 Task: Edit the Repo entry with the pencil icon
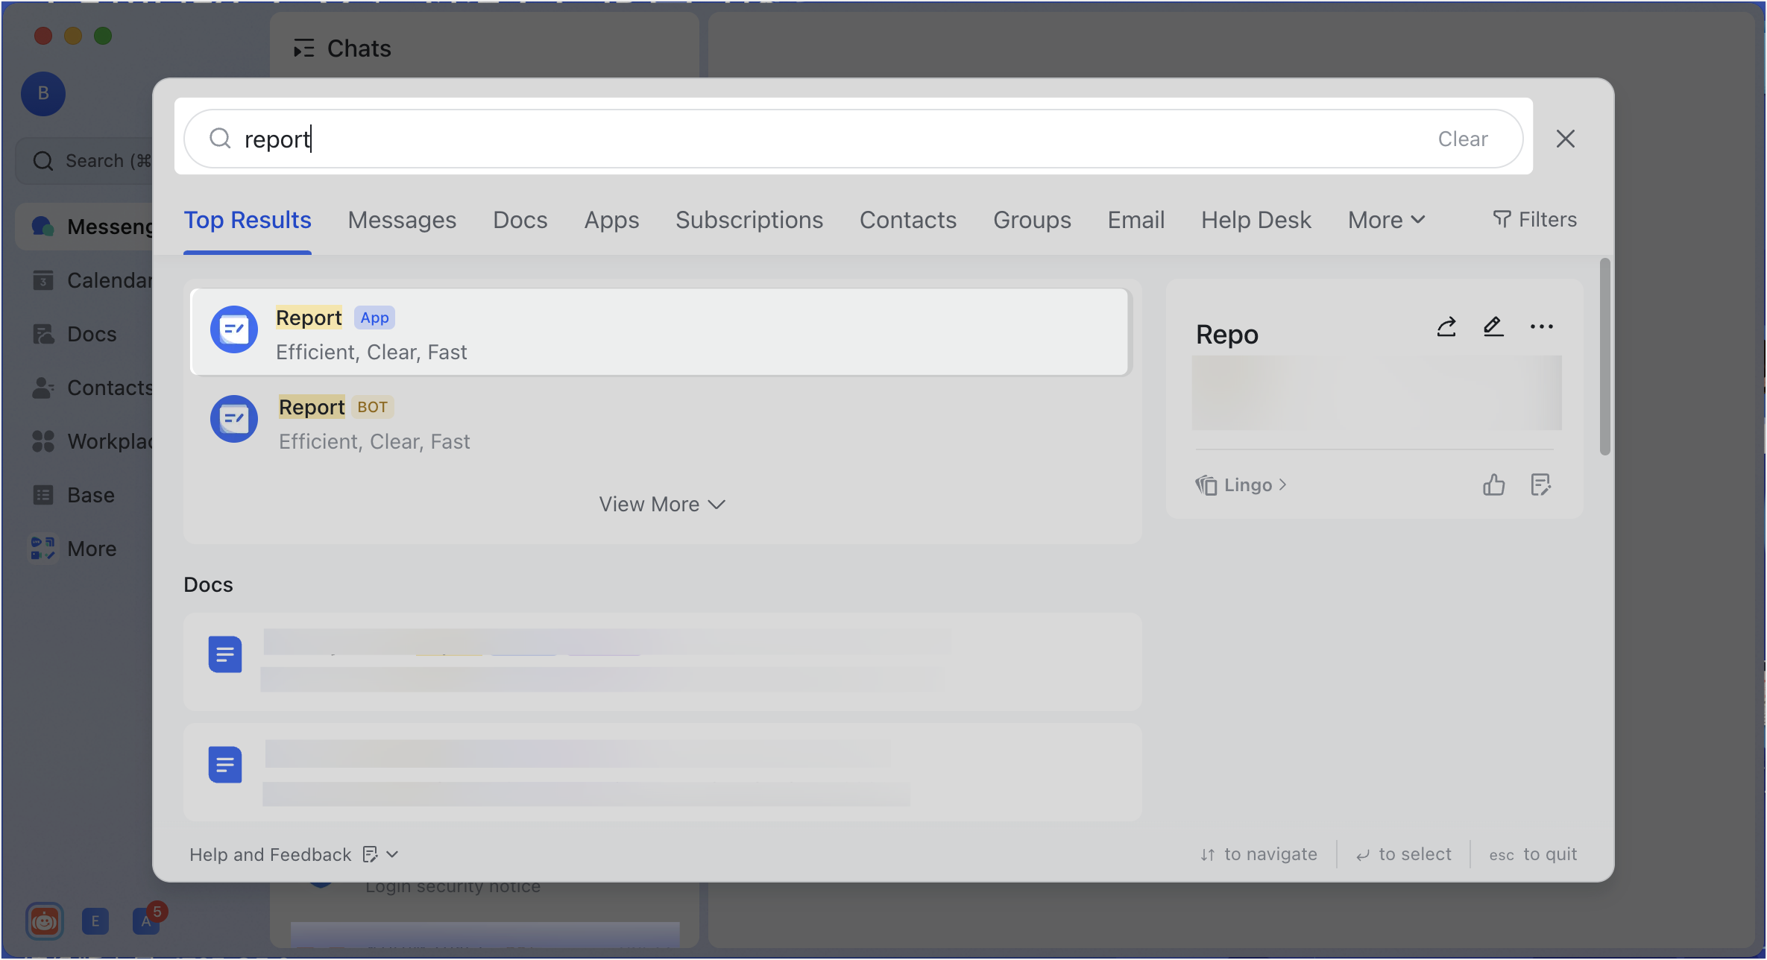pyautogui.click(x=1493, y=326)
